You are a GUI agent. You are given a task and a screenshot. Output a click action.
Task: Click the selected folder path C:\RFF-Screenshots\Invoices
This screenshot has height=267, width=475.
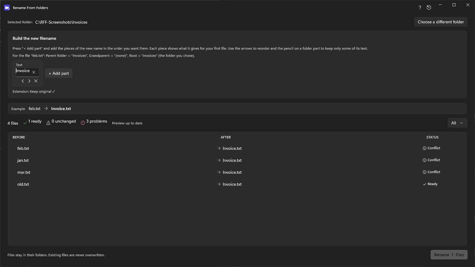click(61, 22)
